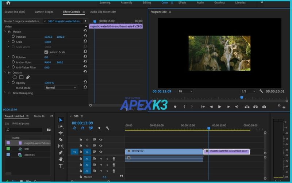The image size is (292, 183).
Task: Expand the Rotation property
Action: tap(8, 57)
